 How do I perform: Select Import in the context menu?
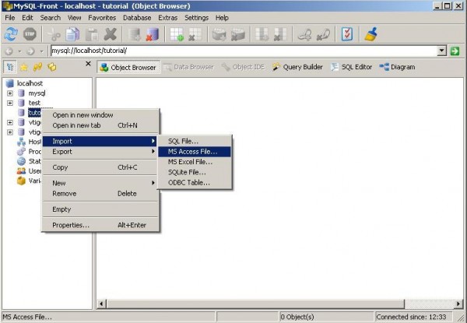[x=100, y=141]
